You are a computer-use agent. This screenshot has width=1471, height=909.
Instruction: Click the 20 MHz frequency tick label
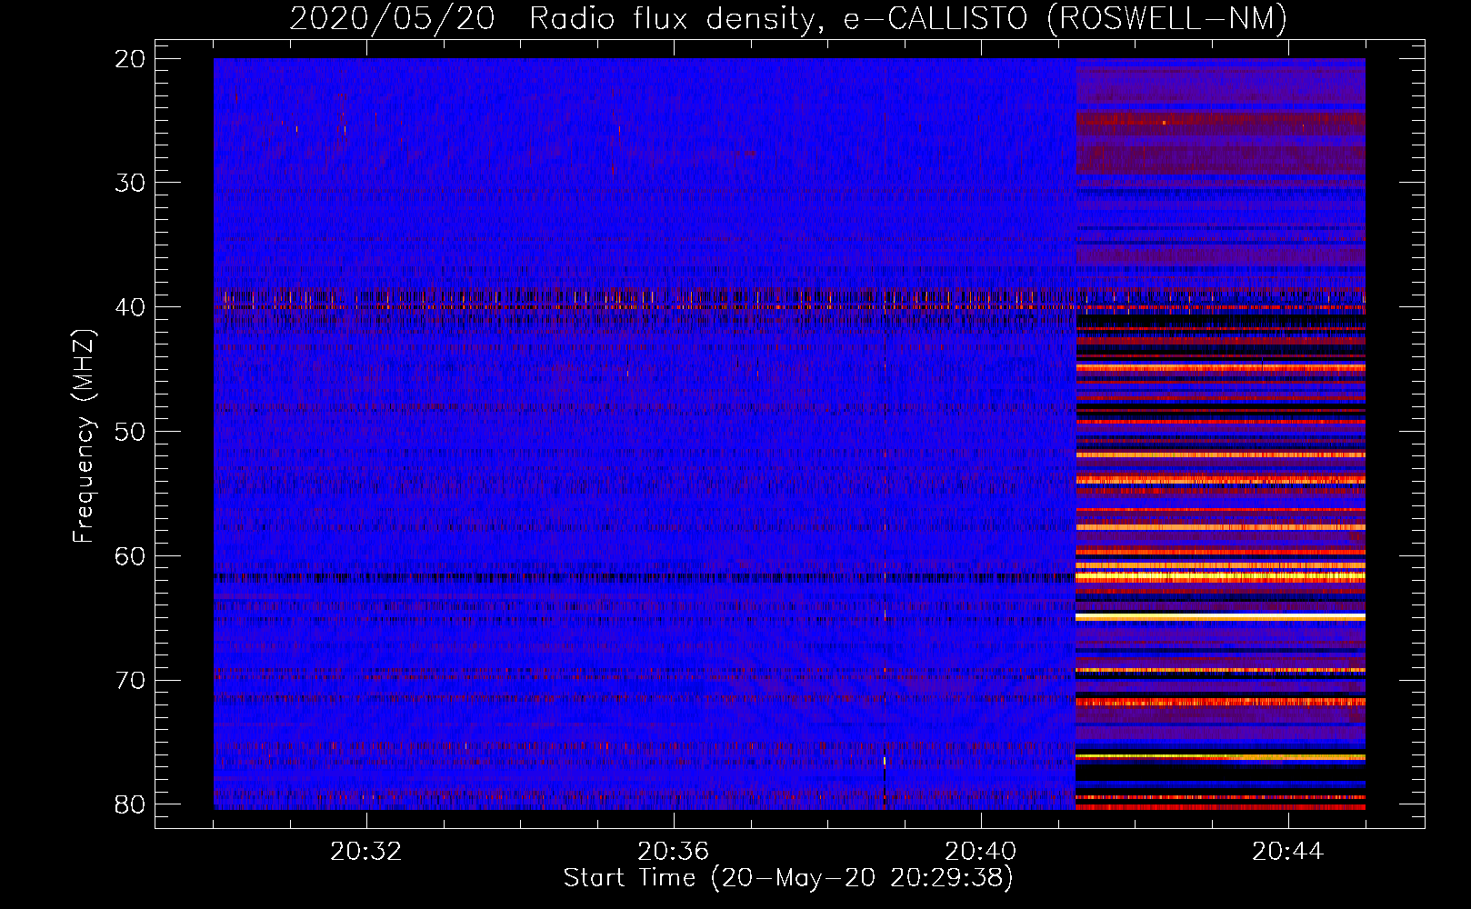[x=131, y=59]
